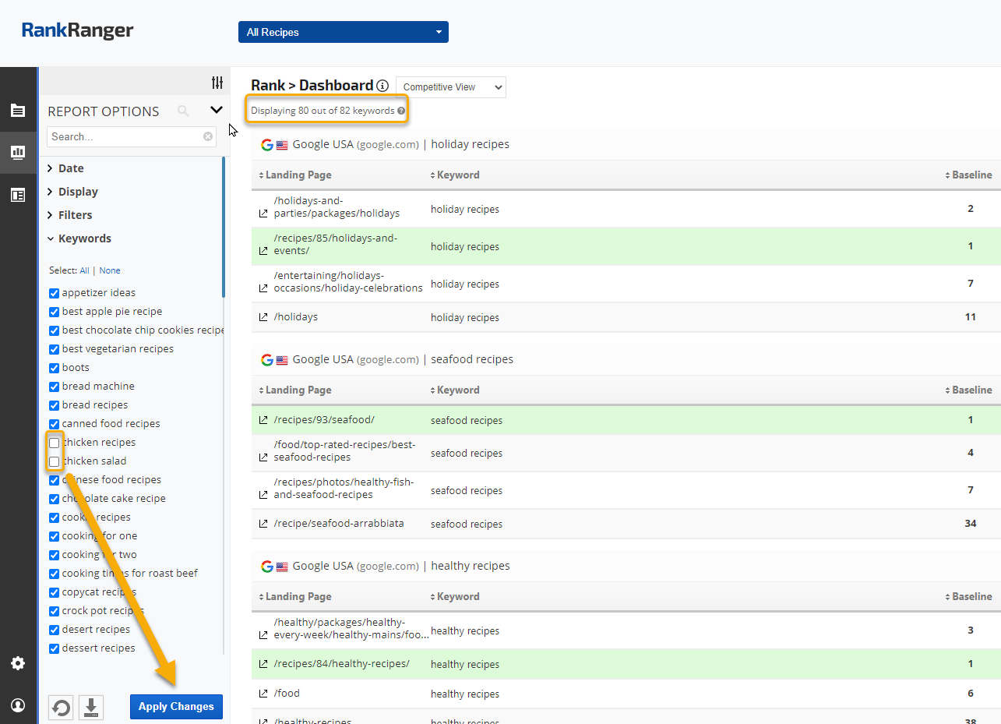Screen dimensions: 1001x724
Task: Click the info icon beside Dashboard title
Action: tap(382, 87)
